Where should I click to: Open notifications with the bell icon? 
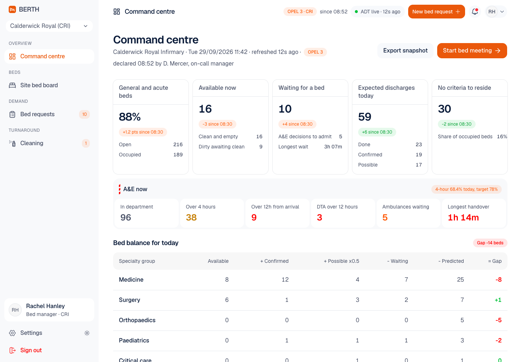coord(475,12)
